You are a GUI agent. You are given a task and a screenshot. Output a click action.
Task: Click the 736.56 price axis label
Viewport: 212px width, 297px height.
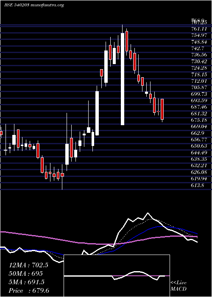199,55
